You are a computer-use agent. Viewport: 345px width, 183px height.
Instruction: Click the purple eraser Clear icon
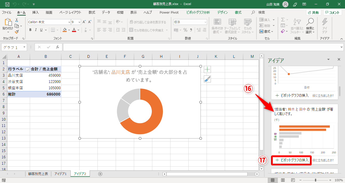(x=283, y=31)
